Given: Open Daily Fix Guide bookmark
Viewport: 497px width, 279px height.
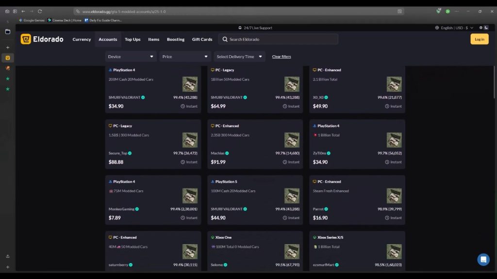Looking at the screenshot, I should coord(103,20).
